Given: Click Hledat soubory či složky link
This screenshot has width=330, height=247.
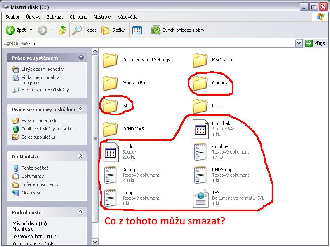Looking at the screenshot, I should 45,90.
